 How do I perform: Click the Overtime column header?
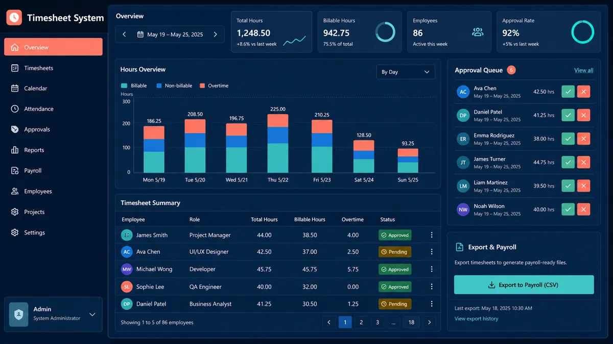pos(352,219)
